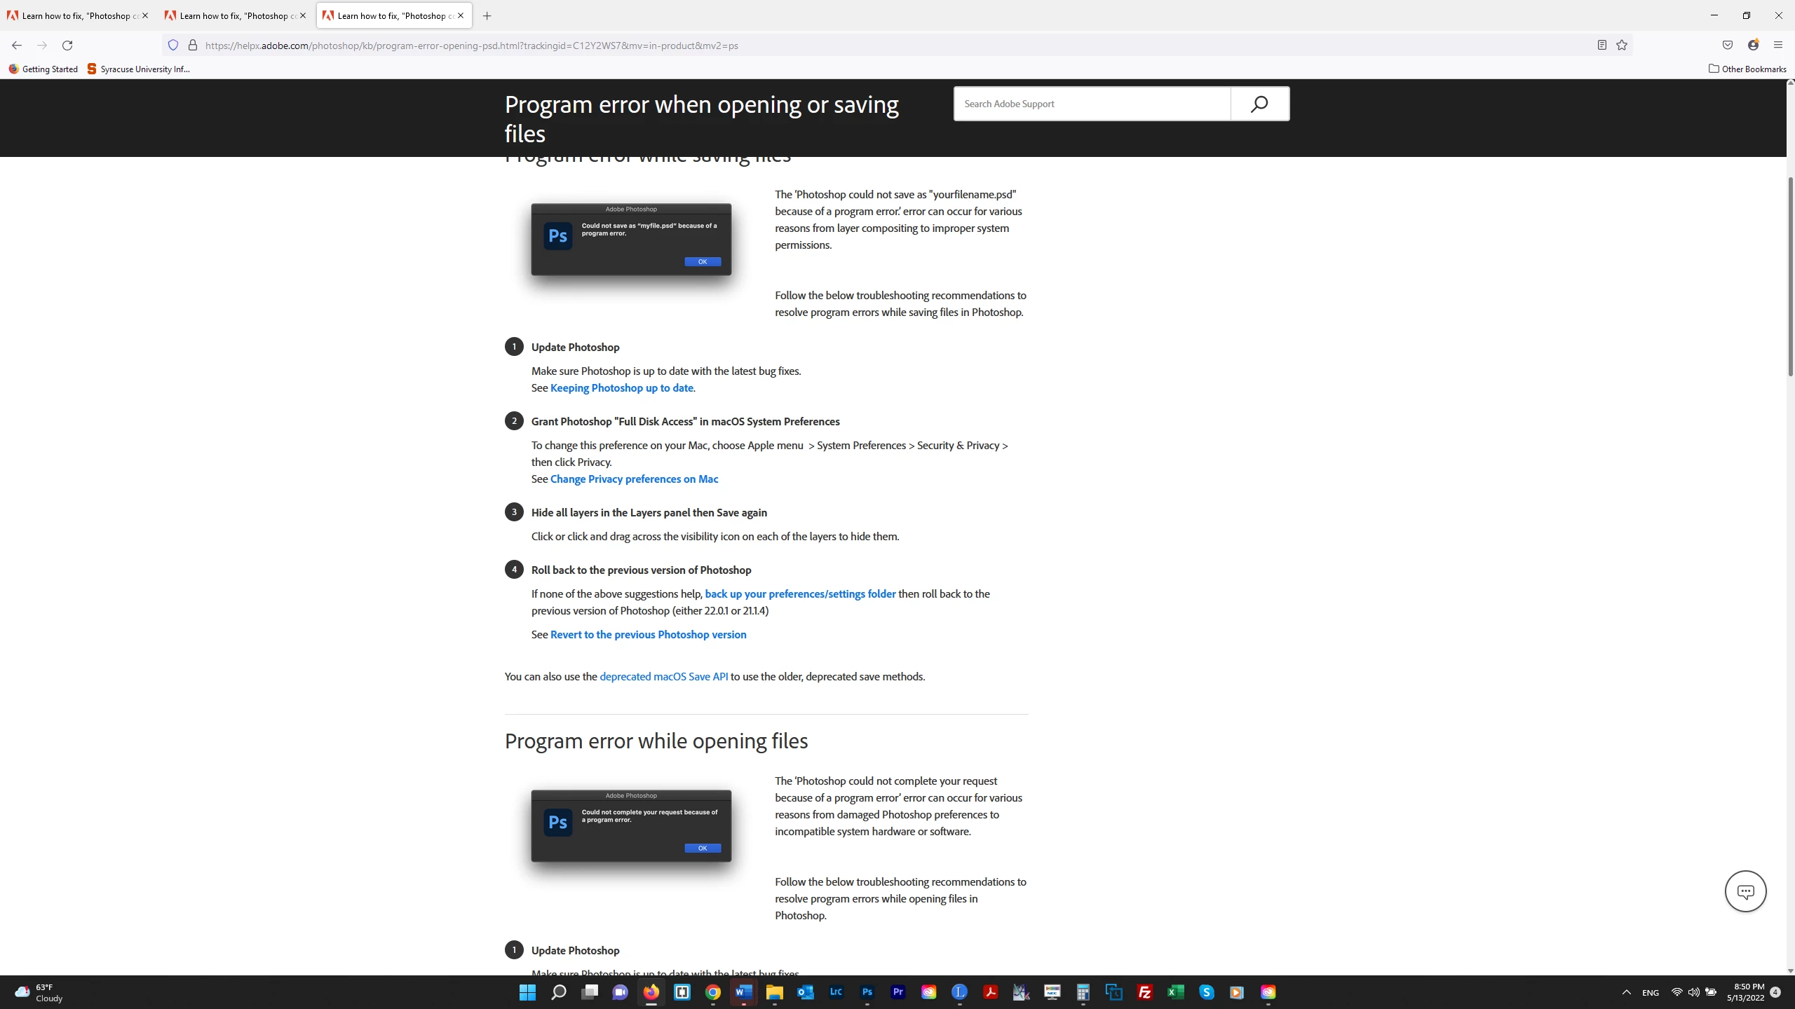Follow the deprecated macOS Save API link
Viewport: 1795px width, 1009px height.
pos(663,677)
